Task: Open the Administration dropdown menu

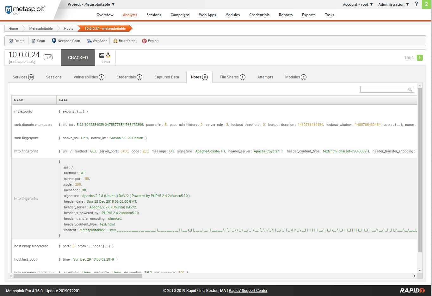Action: 393,4
